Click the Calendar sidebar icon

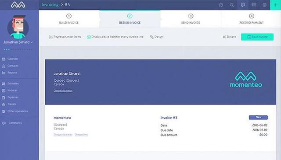[x=4, y=59]
